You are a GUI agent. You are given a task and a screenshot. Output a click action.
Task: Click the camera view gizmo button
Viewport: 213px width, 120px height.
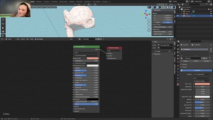pyautogui.click(x=149, y=27)
